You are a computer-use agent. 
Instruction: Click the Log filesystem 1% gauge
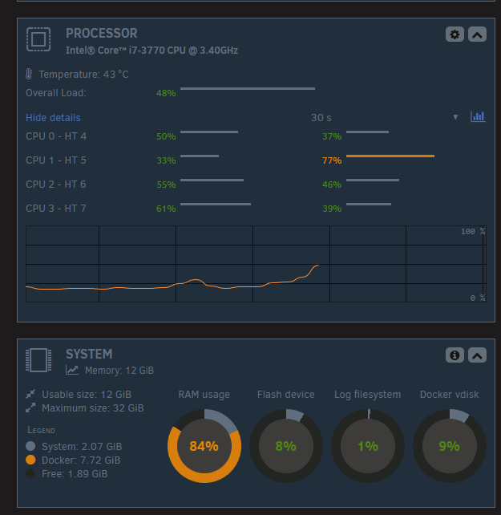click(x=368, y=446)
